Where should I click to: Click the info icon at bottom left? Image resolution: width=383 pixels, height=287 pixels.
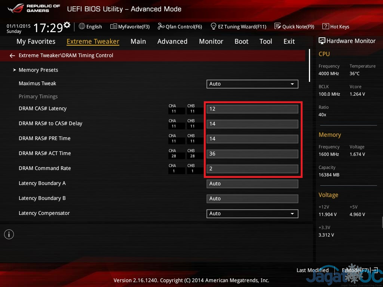click(x=9, y=234)
